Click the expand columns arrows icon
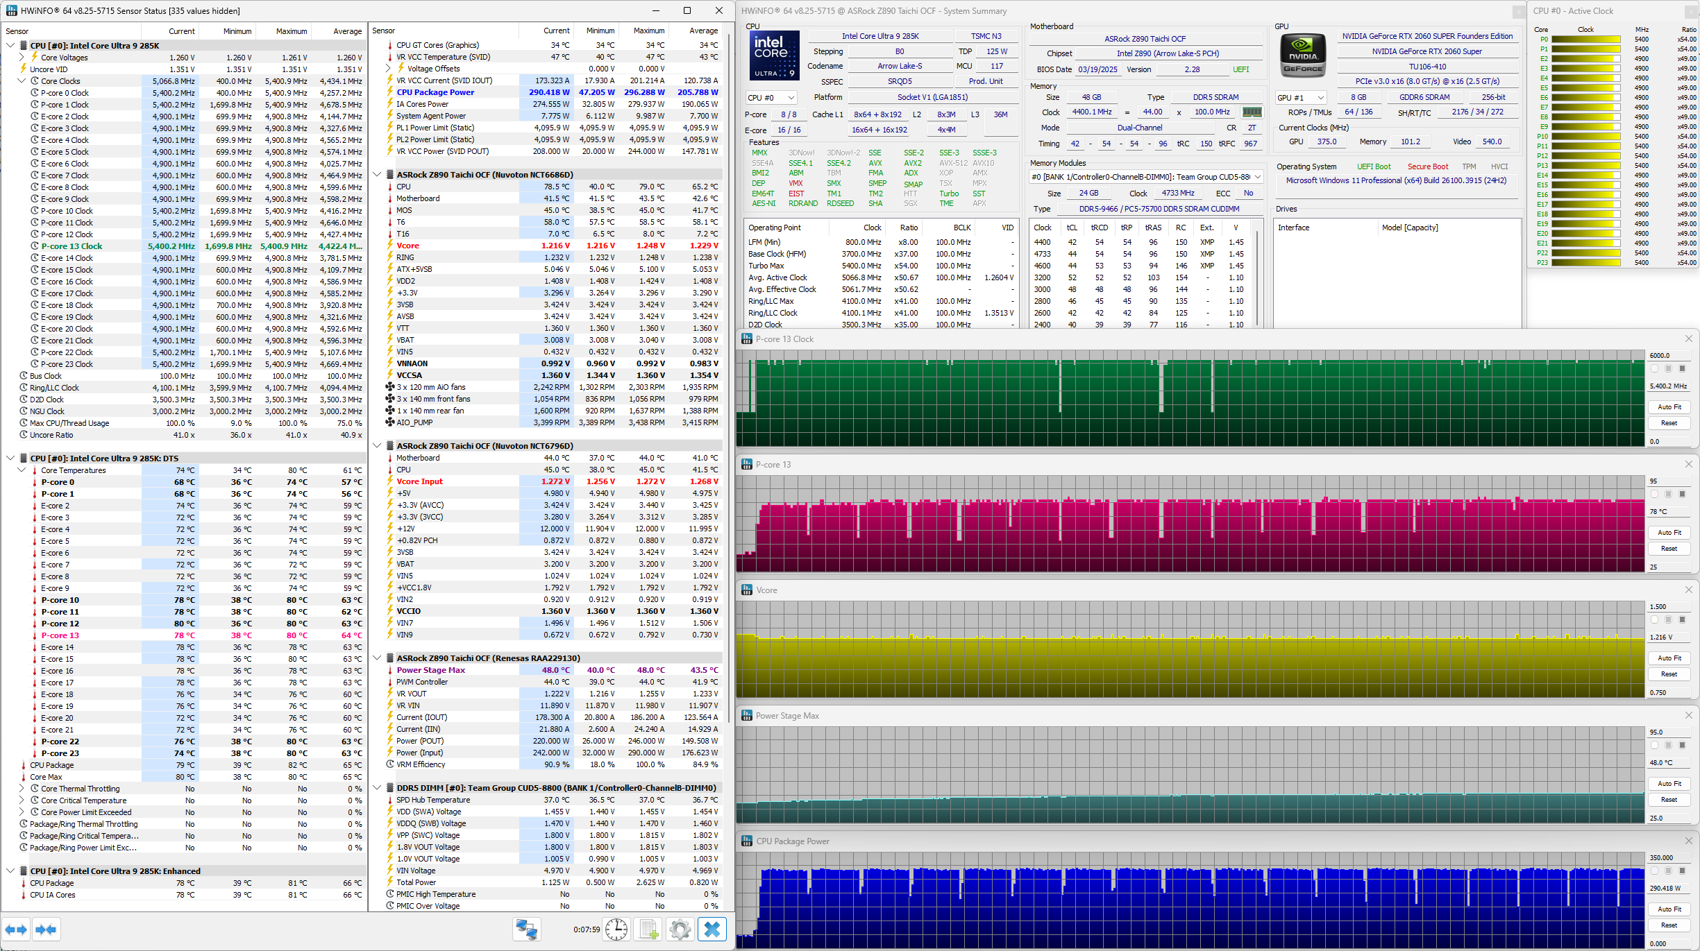1700x951 pixels. [x=16, y=929]
